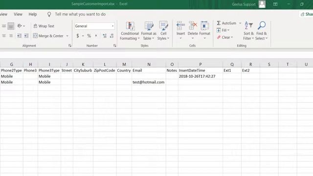Select the test@hotmail.com cell
The image size is (313, 176).
click(x=149, y=82)
